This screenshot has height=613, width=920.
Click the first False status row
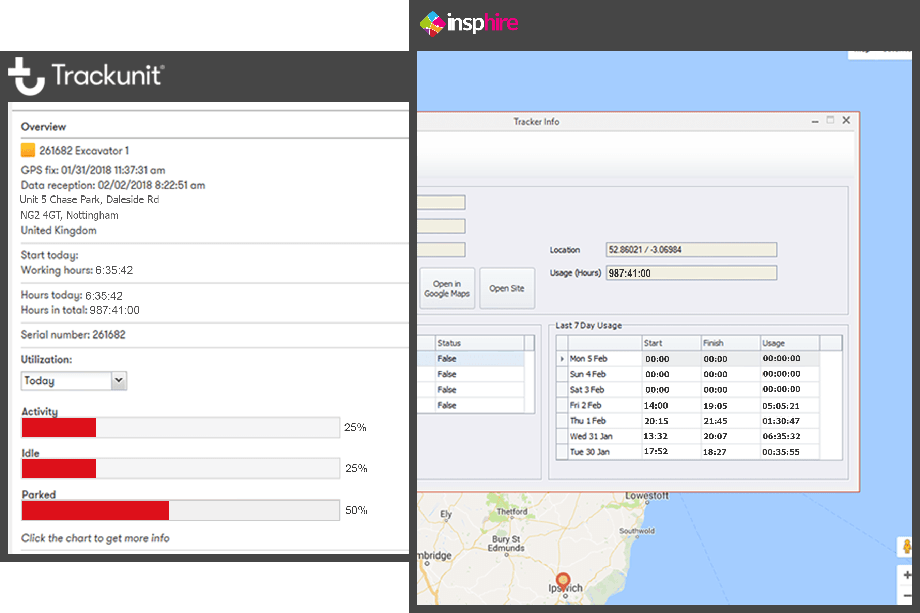(x=471, y=359)
